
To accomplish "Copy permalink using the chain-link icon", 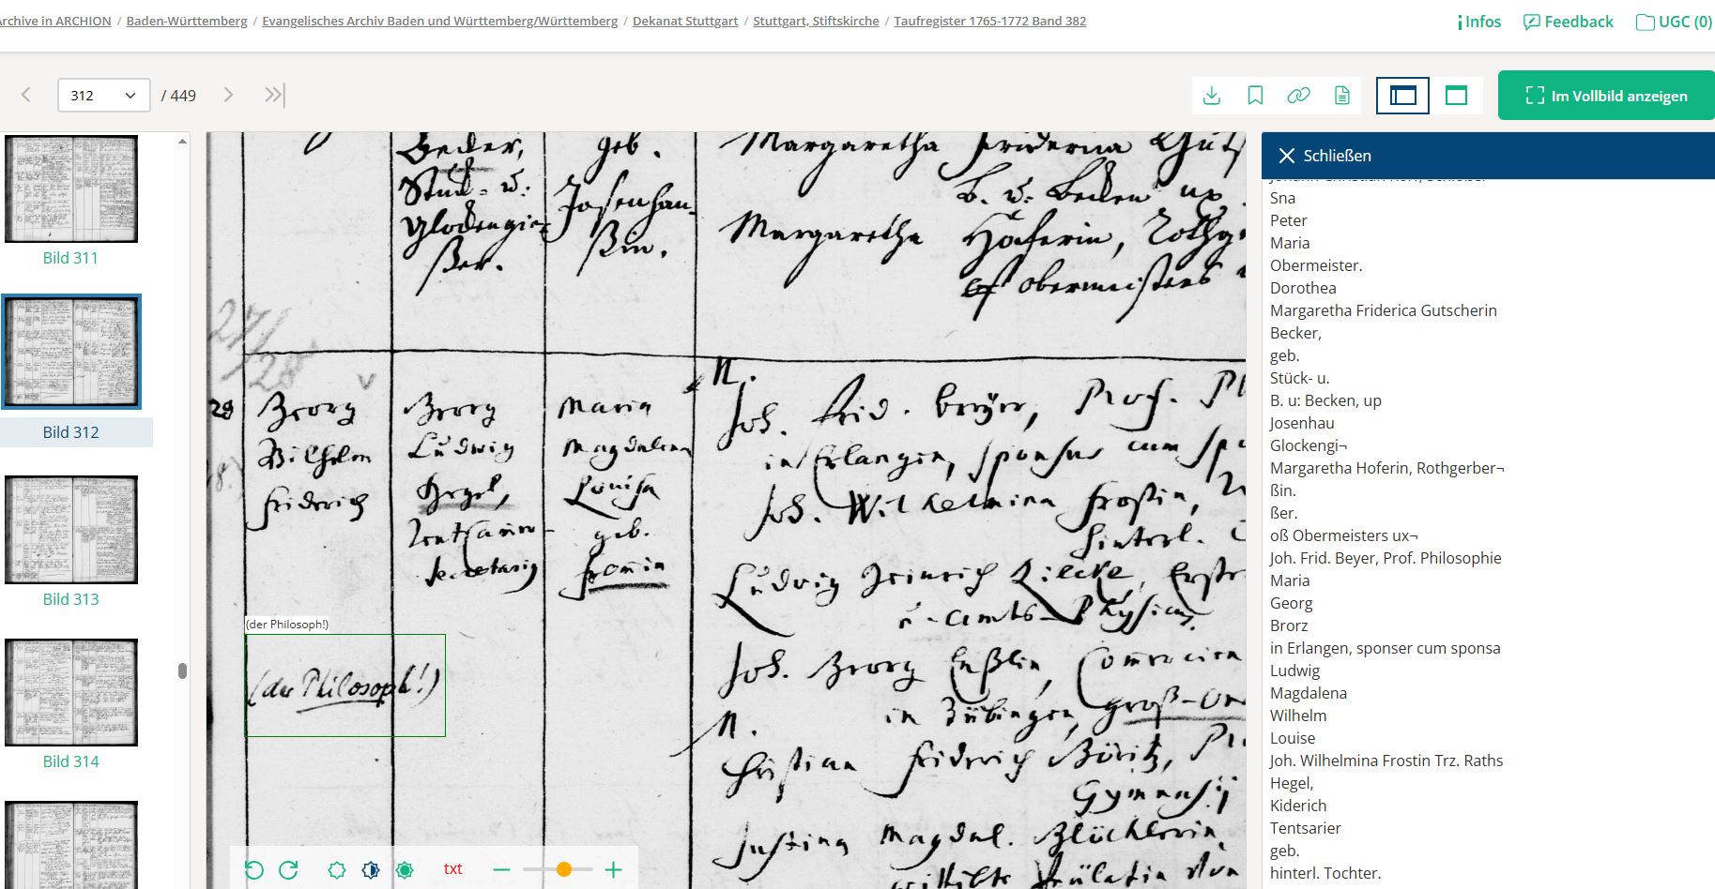I will pyautogui.click(x=1298, y=96).
